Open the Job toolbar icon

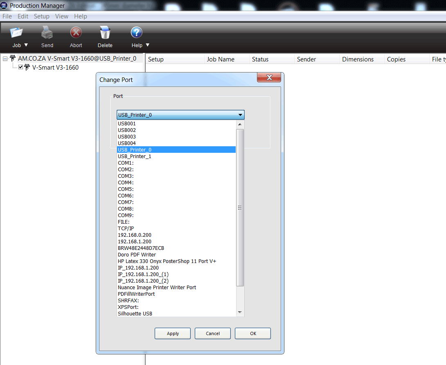16,33
